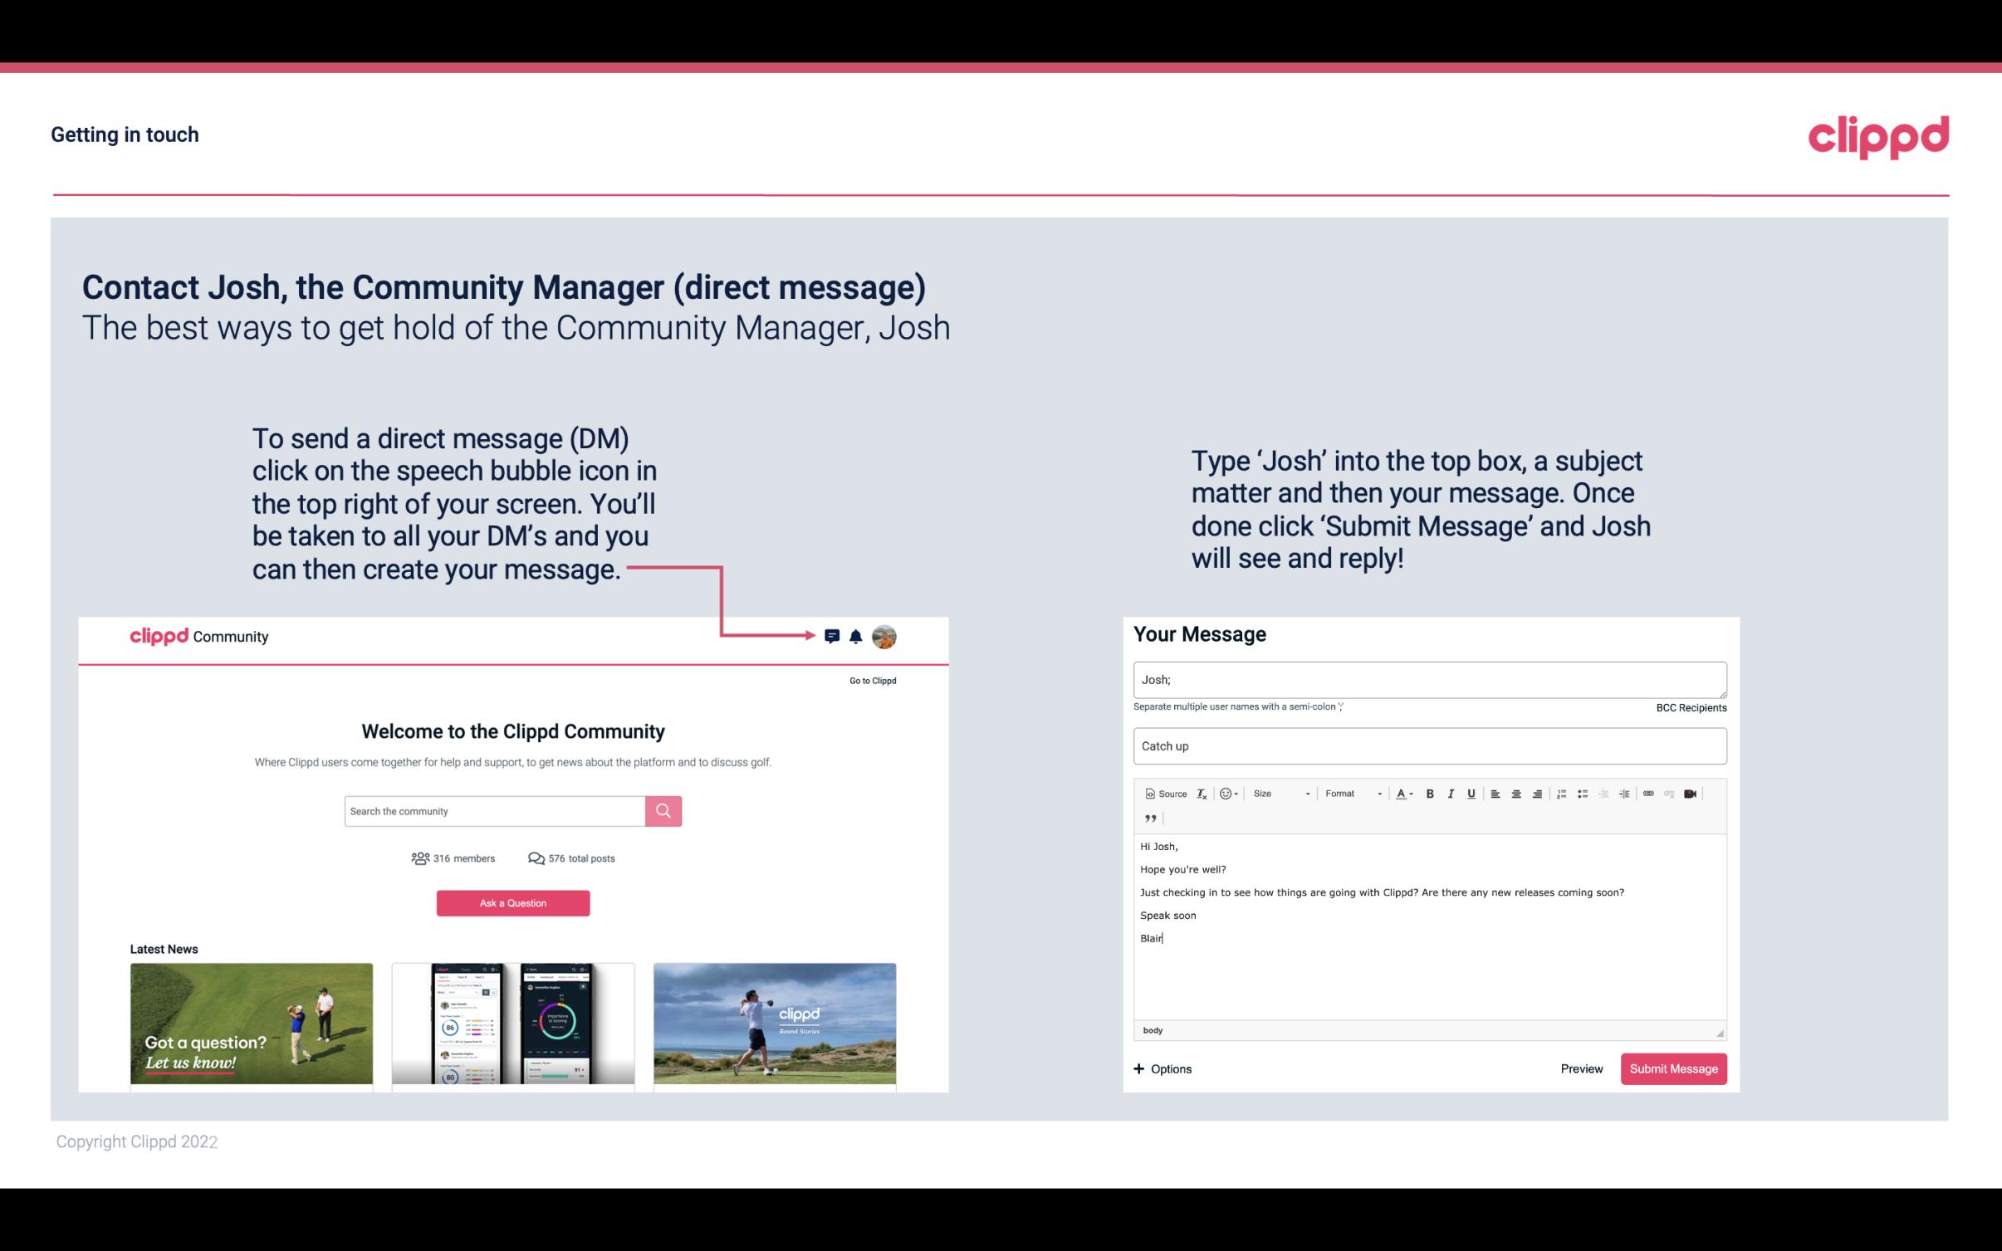The image size is (2002, 1251).
Task: Open the Options expander below message
Action: (1163, 1068)
